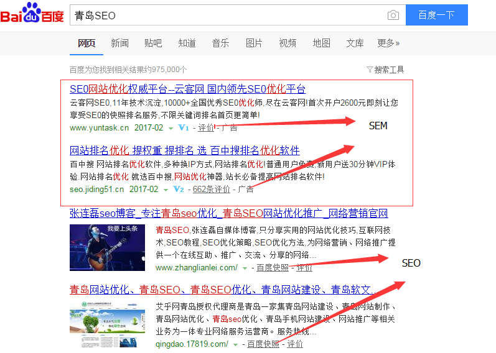Click the www.yuntask.cn URL text
This screenshot has width=496, height=353.
[x=100, y=127]
